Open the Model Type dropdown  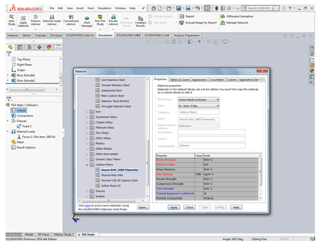[199, 99]
